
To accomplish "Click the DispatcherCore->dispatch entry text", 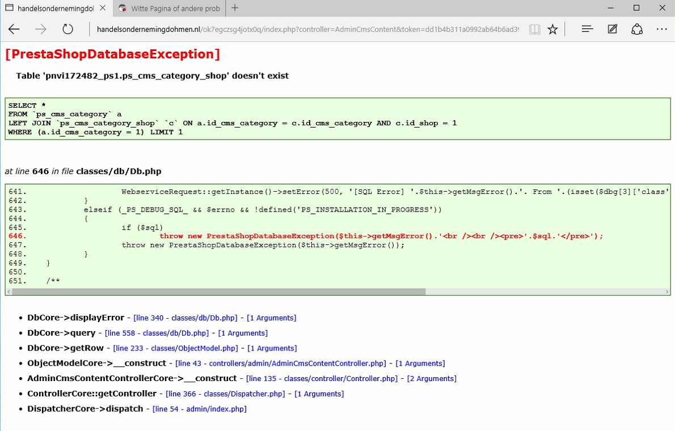I will (x=85, y=409).
